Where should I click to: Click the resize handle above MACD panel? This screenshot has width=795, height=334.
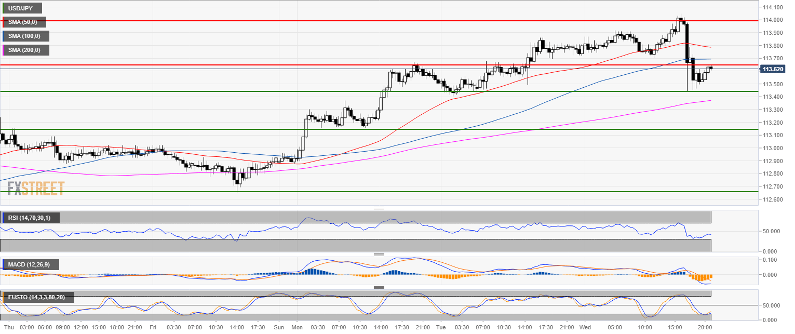pyautogui.click(x=379, y=255)
